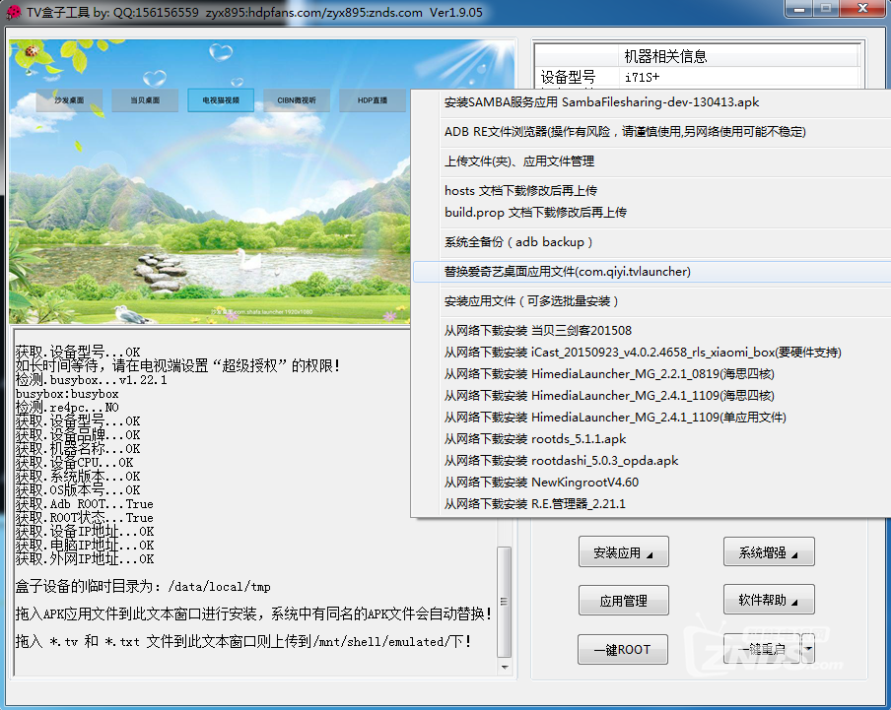Select 上传文件(夹)、应用文件管理 menu item
The width and height of the screenshot is (891, 710).
(x=519, y=161)
